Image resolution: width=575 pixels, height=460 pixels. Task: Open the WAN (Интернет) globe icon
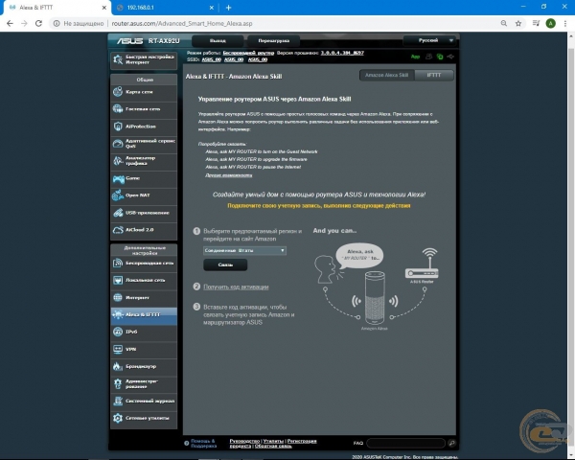118,297
